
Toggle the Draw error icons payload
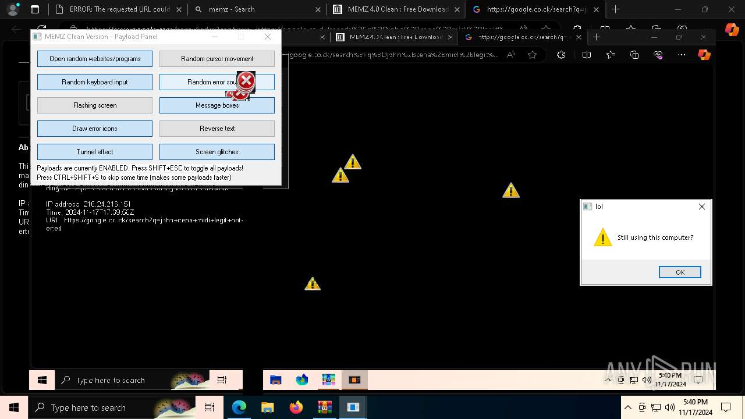click(x=95, y=129)
